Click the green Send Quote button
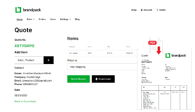The width and height of the screenshot is (195, 112). pyautogui.click(x=79, y=79)
